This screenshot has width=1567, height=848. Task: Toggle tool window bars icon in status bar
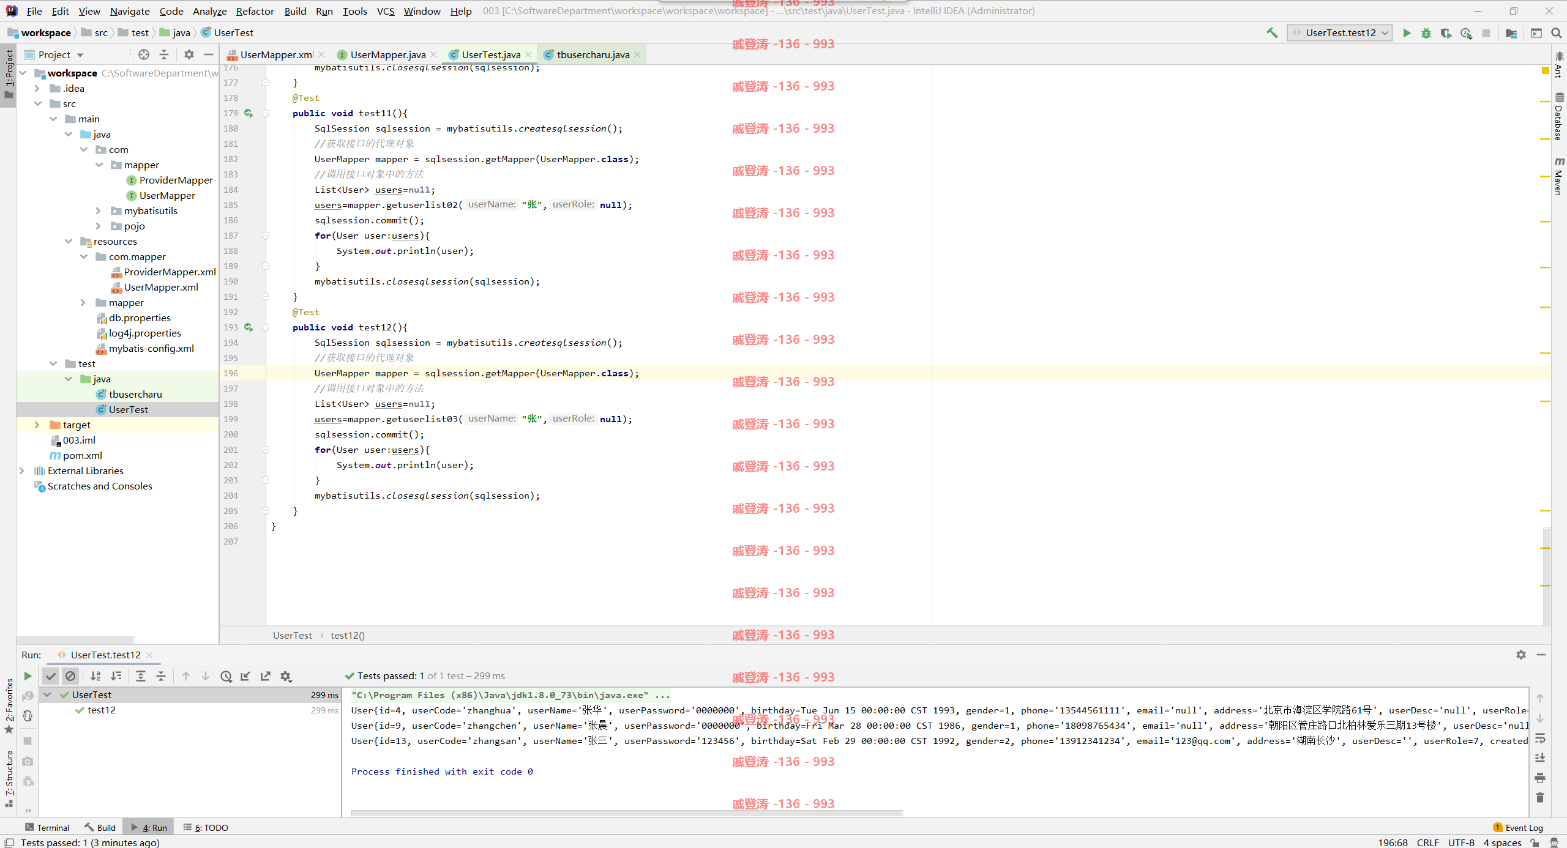tap(9, 842)
